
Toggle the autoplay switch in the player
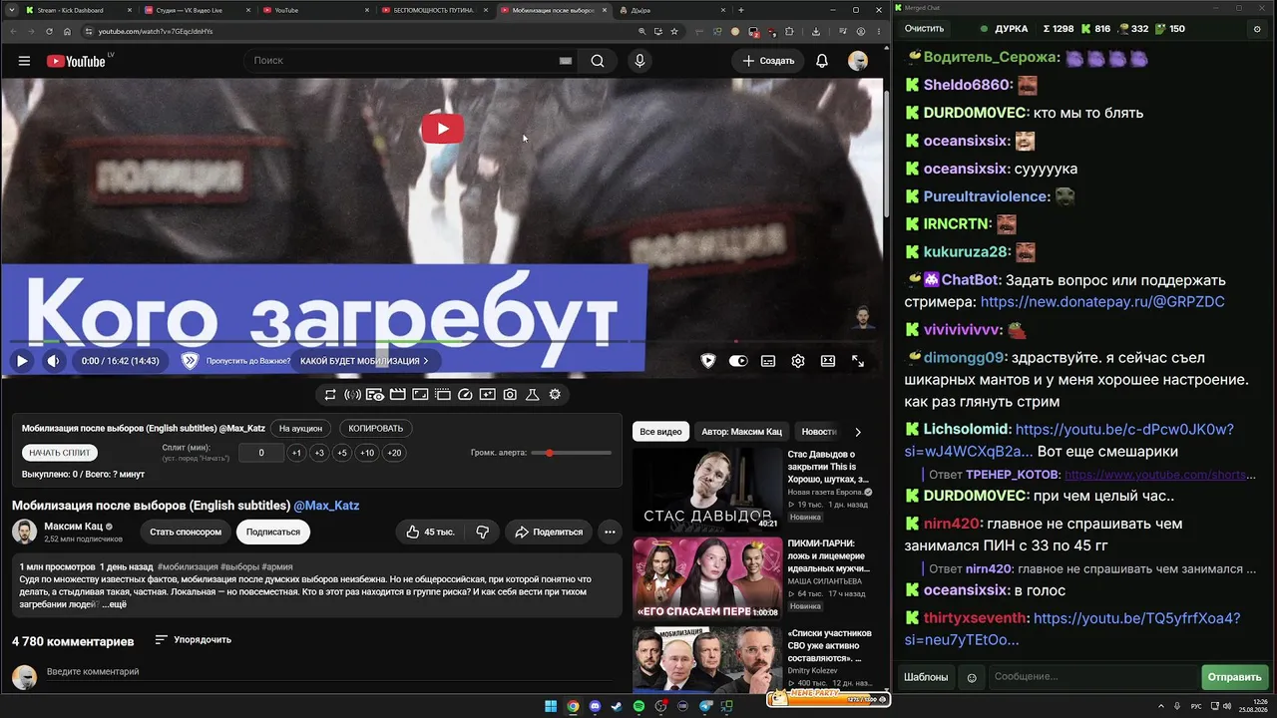[738, 361]
